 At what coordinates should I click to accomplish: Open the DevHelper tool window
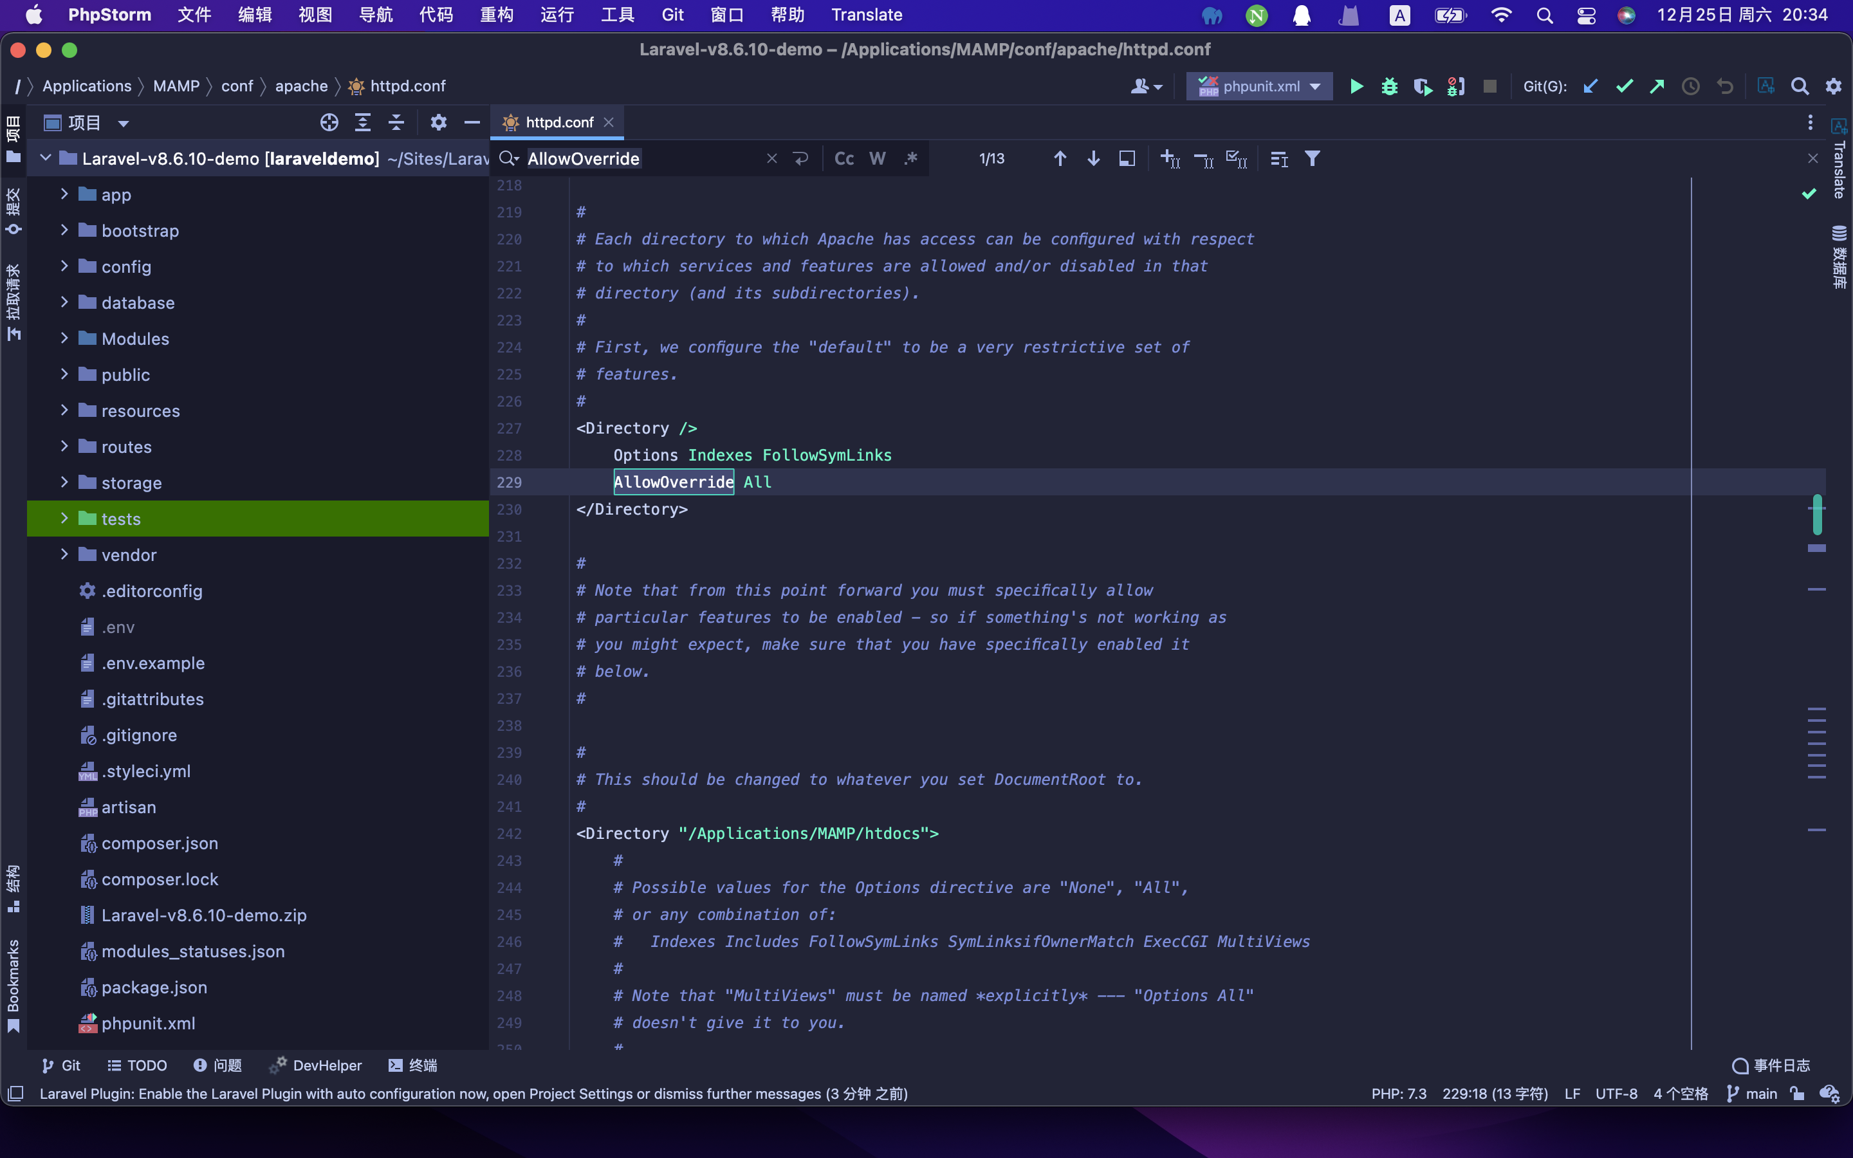coord(315,1065)
